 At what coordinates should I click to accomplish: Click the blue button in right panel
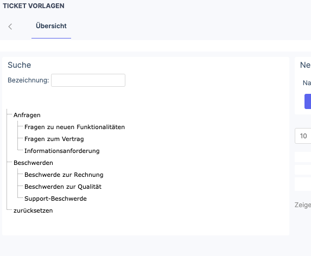point(308,101)
